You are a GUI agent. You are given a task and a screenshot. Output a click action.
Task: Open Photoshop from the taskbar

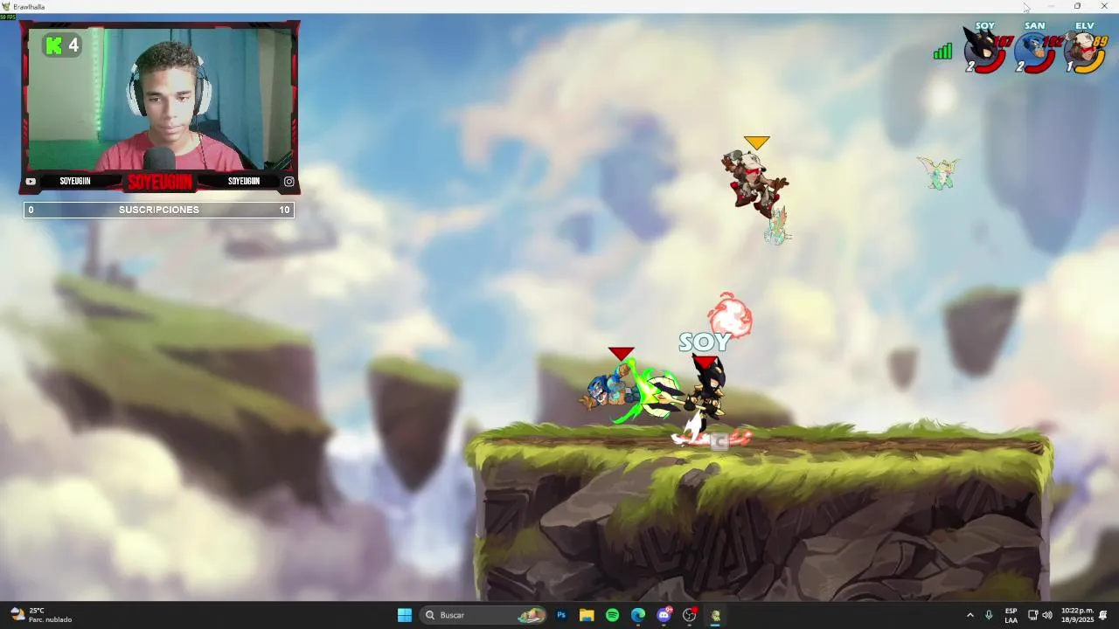tap(561, 615)
